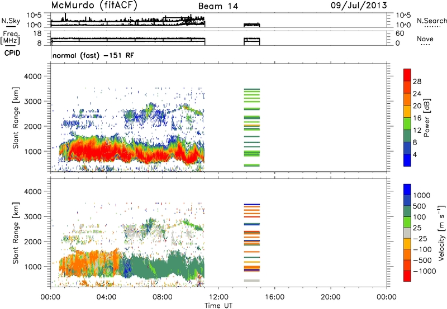The height and width of the screenshot is (309, 447).
Task: Click the blue bottom segment of power color bar
Action: tap(407, 160)
